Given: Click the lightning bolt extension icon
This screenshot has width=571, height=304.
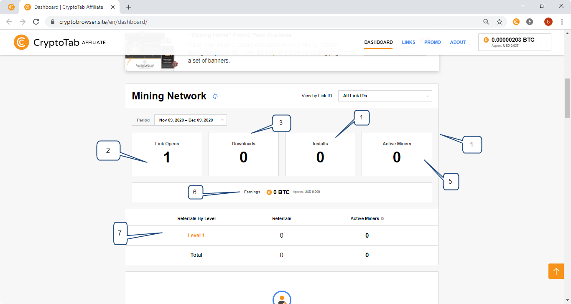Looking at the screenshot, I should click(x=530, y=22).
